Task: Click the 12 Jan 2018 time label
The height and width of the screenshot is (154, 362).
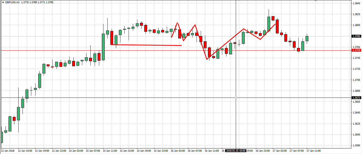Action: coord(7,151)
